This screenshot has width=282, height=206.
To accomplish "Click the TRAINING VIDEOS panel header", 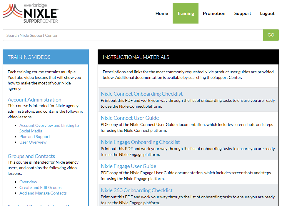I will (x=46, y=57).
